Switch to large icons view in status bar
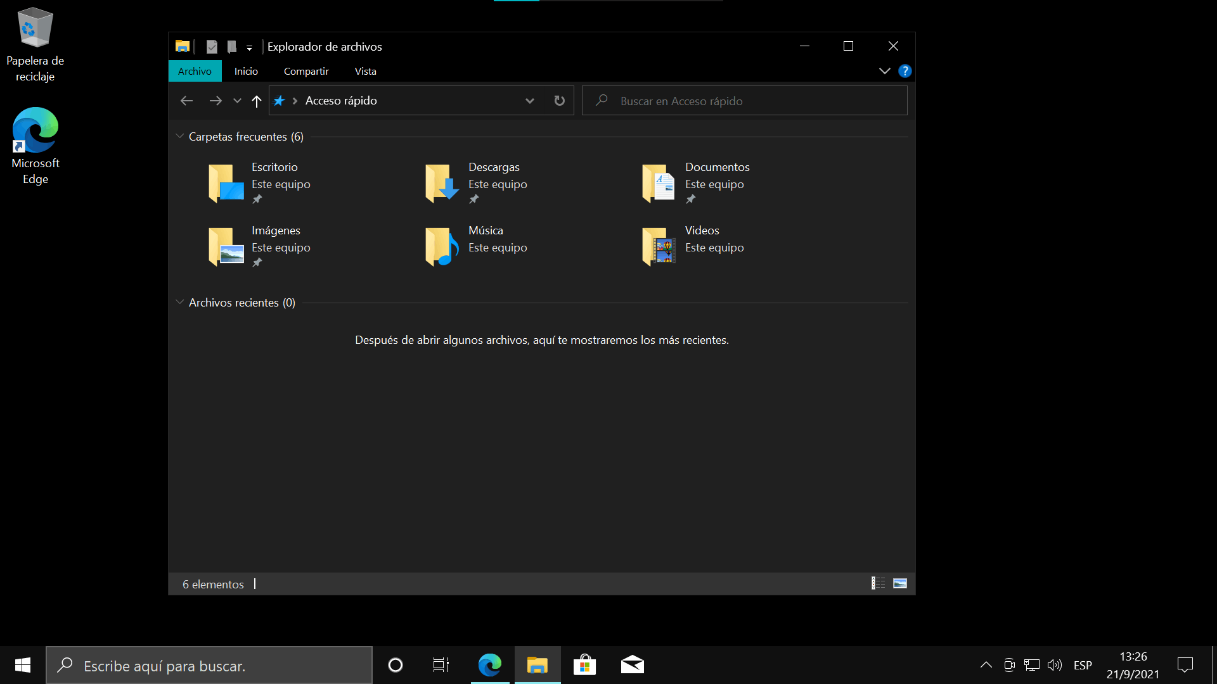This screenshot has width=1217, height=684. tap(899, 583)
